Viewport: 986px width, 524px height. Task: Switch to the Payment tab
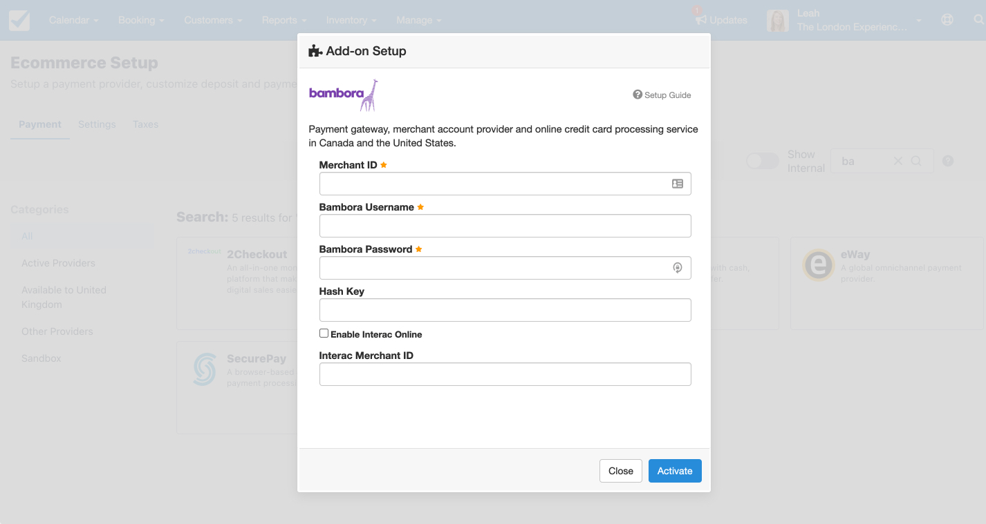40,124
